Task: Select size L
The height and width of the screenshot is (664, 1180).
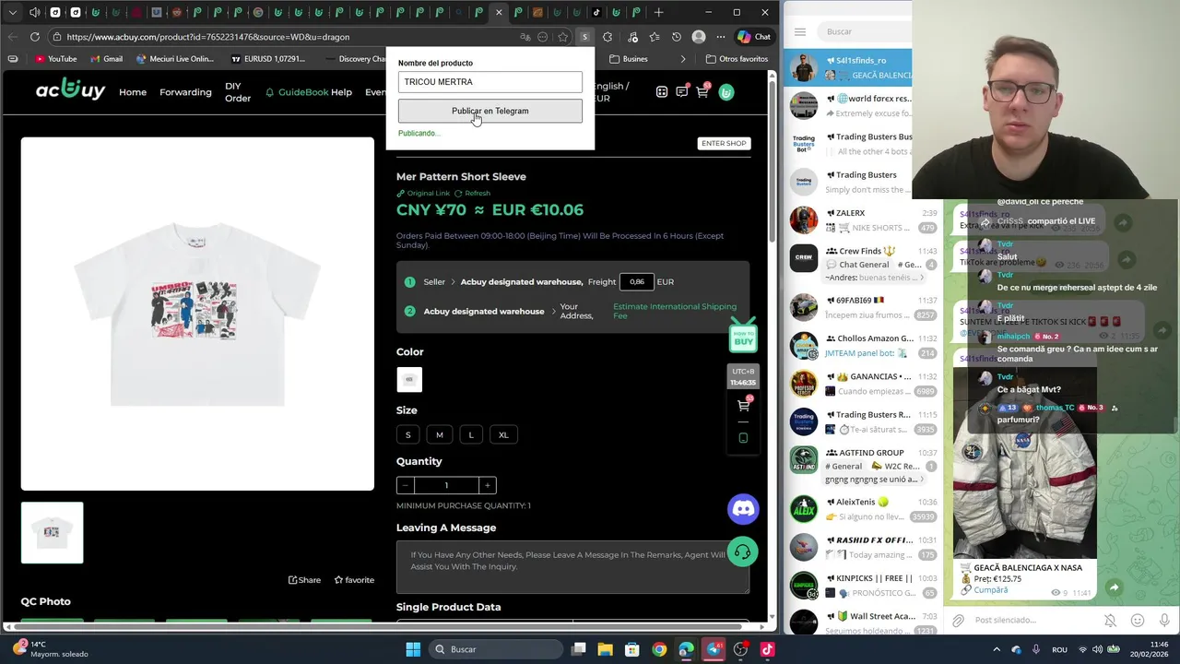Action: [471, 434]
